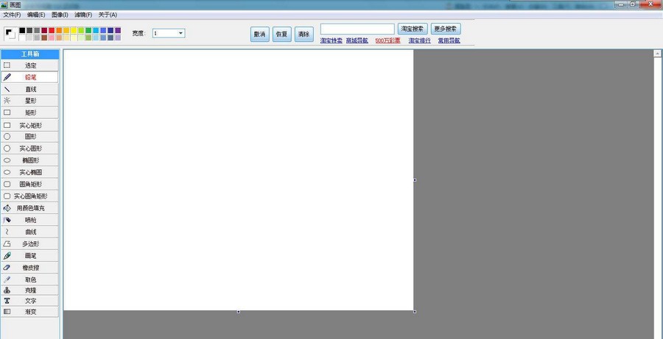Open the red 500万彩票 link
This screenshot has width=663, height=339.
point(387,40)
